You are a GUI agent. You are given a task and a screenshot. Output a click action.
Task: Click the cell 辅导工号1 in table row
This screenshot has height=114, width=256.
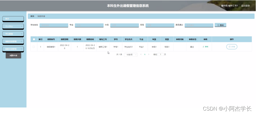[x=103, y=47]
